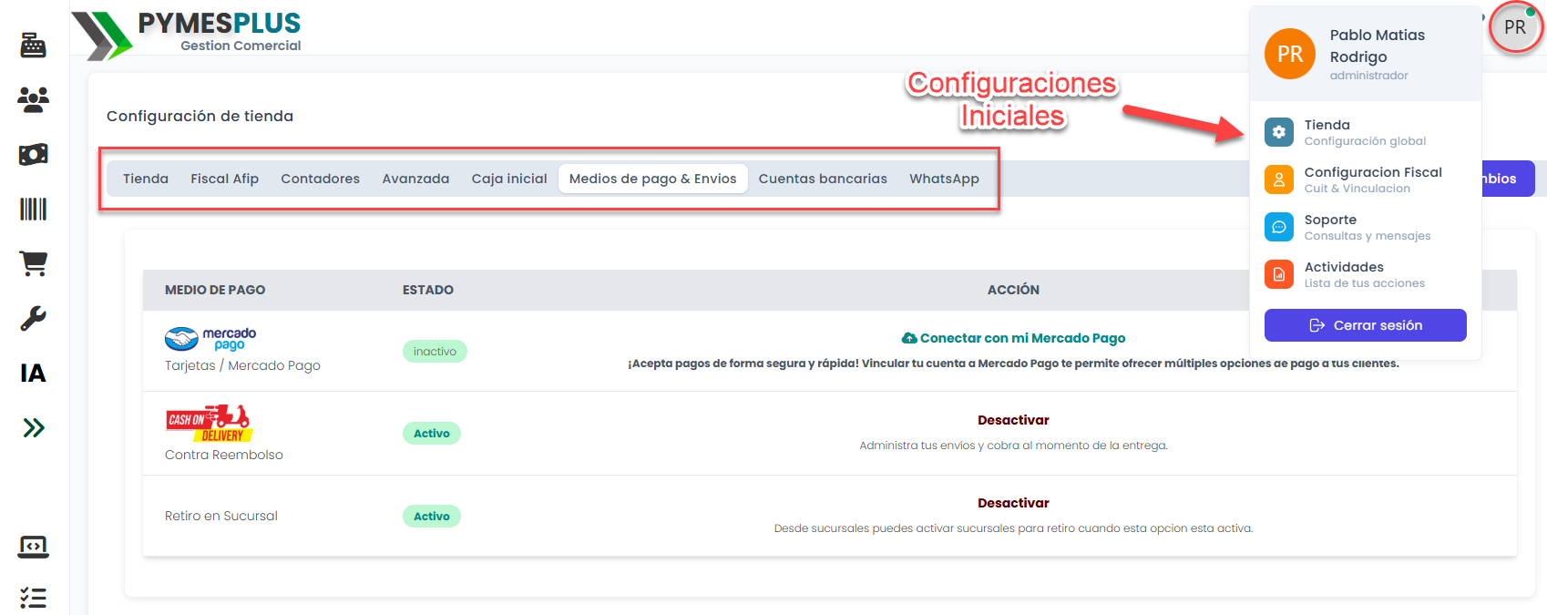Switch to the WhatsApp tab
This screenshot has height=615, width=1547.
(944, 179)
